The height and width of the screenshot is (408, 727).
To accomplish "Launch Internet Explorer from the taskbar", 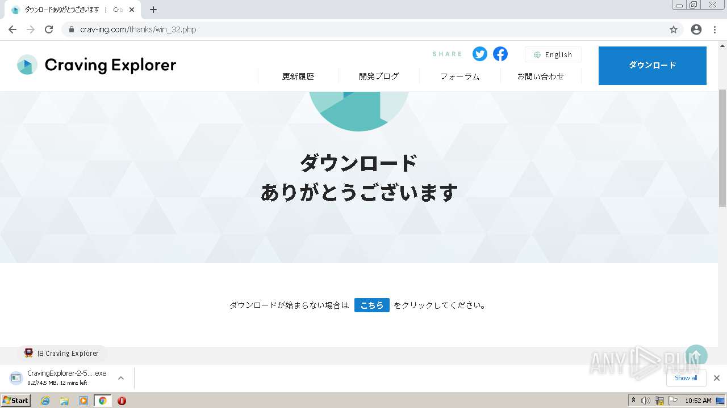I will coord(45,401).
